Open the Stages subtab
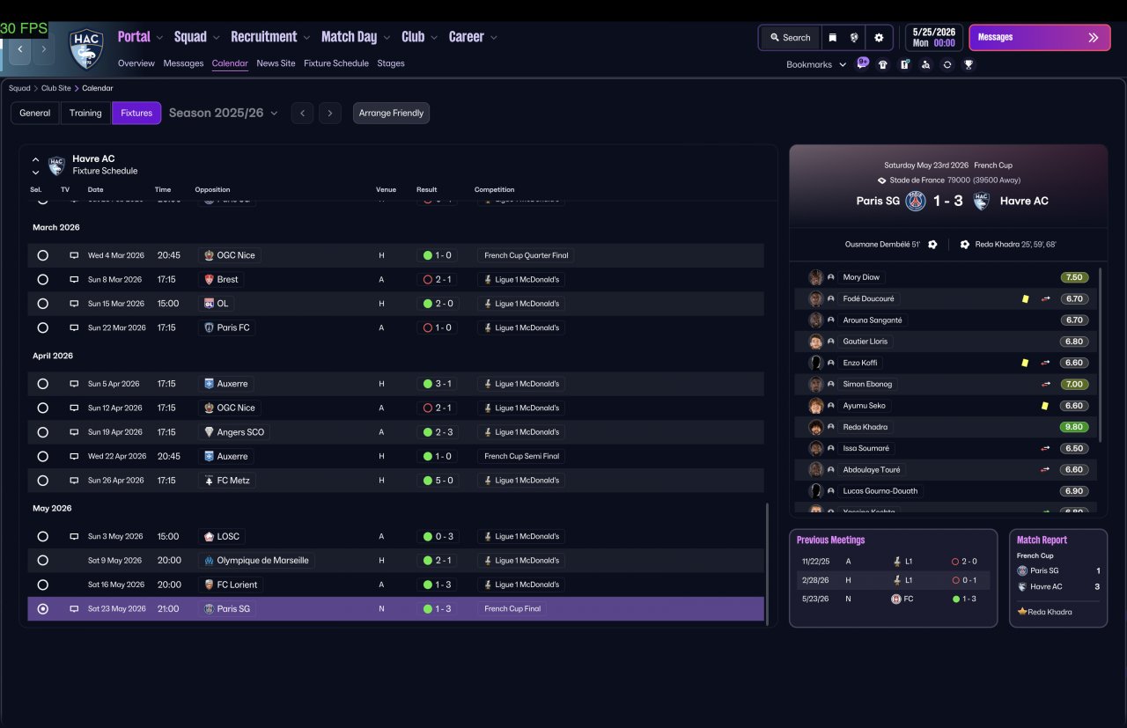This screenshot has height=728, width=1127. click(x=391, y=63)
